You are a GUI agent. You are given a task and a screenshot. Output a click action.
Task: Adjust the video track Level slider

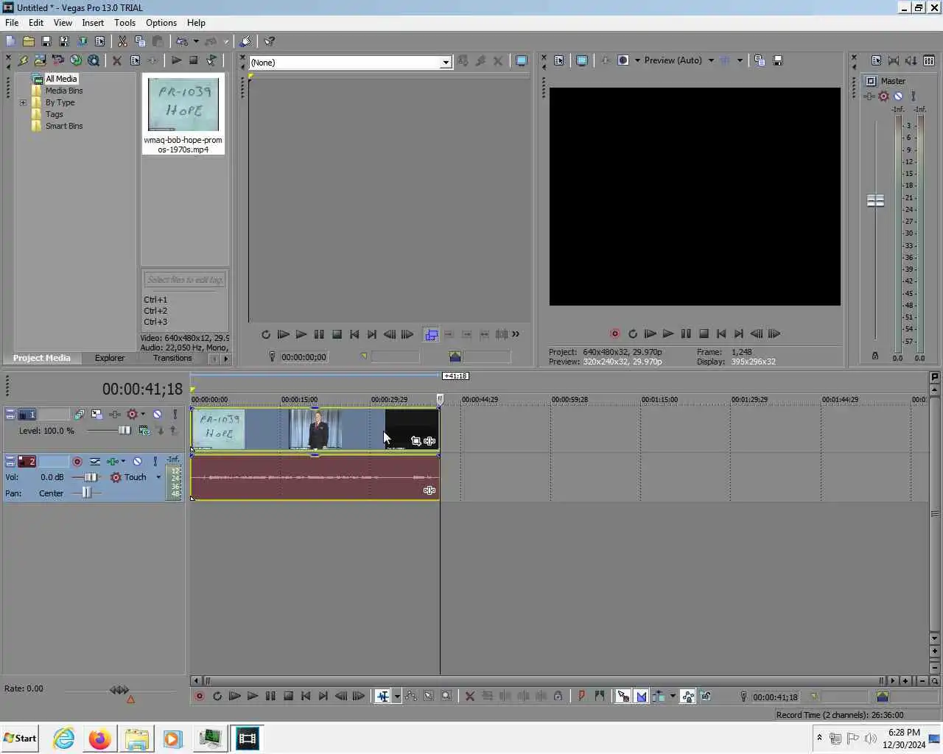point(125,431)
